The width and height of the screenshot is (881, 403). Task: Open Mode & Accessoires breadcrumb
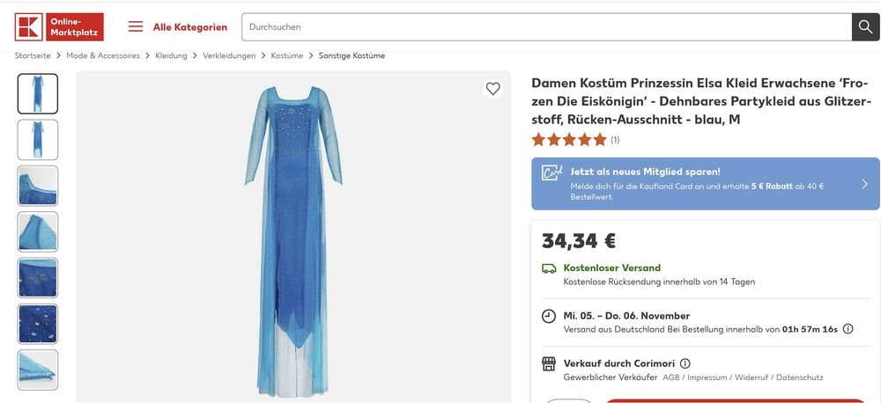[x=103, y=55]
